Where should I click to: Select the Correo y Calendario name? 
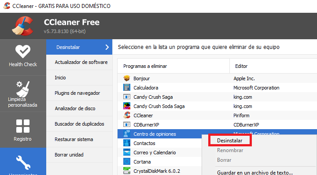(155, 153)
